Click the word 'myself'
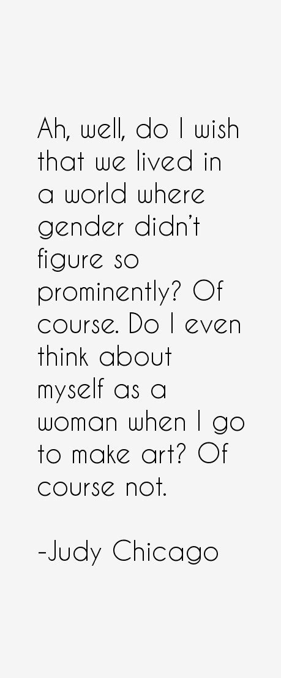 [71, 391]
